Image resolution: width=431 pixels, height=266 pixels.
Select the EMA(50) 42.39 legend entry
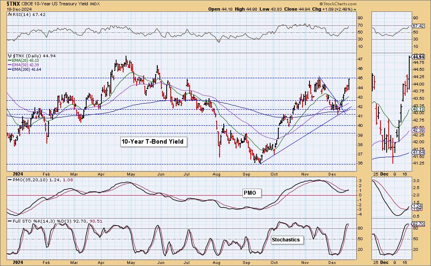(23, 65)
